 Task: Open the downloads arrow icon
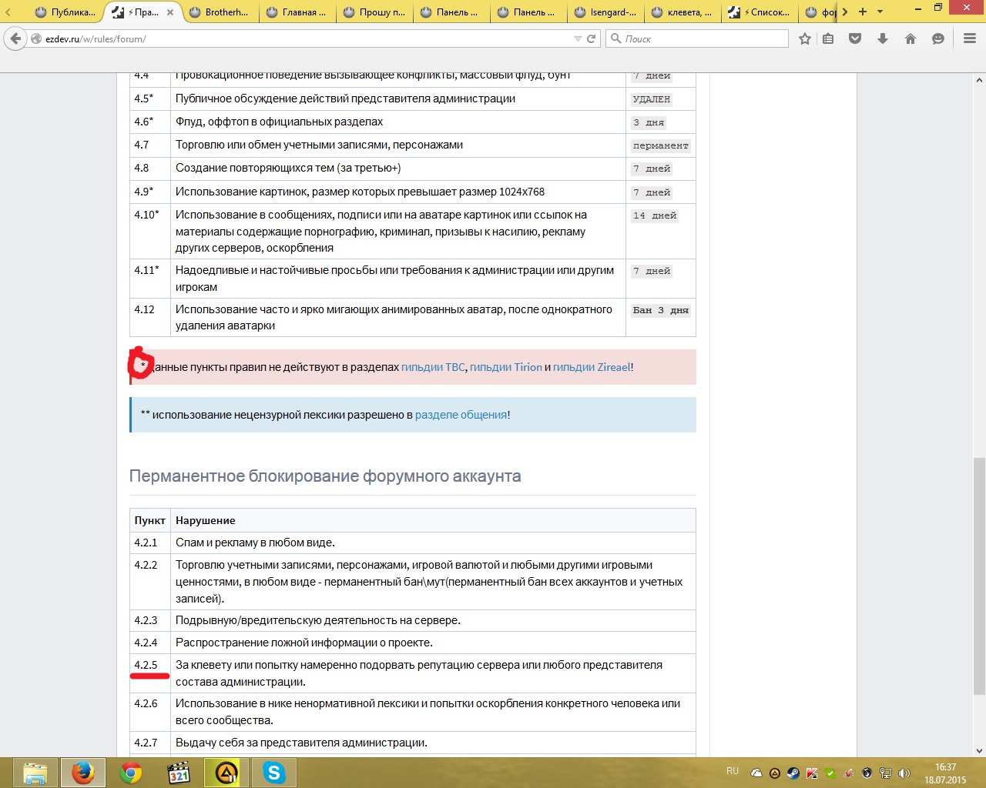point(883,38)
